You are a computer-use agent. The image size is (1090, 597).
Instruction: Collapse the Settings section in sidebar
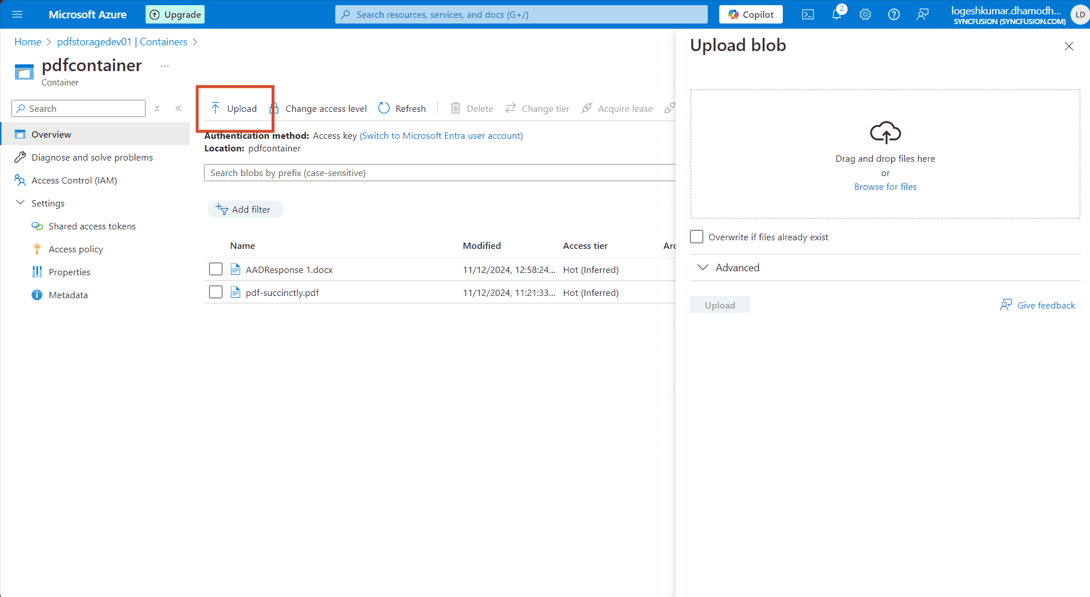(x=20, y=202)
